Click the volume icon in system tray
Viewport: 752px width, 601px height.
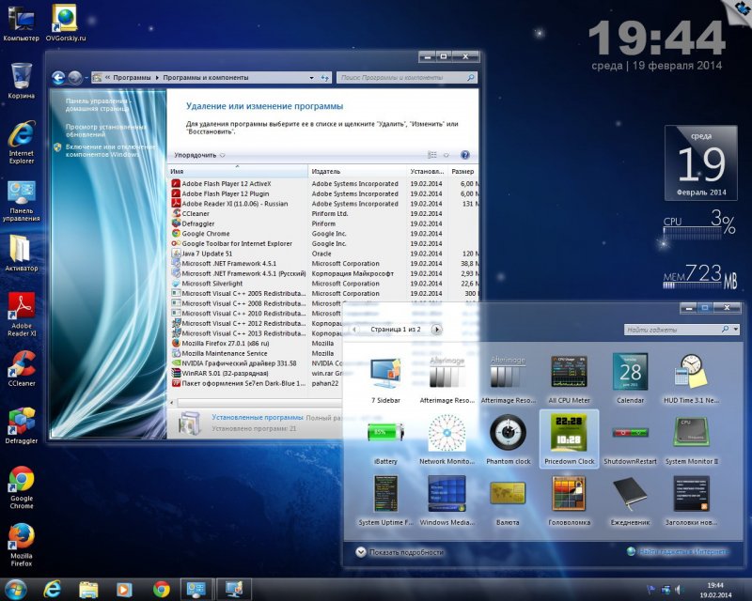click(x=678, y=590)
